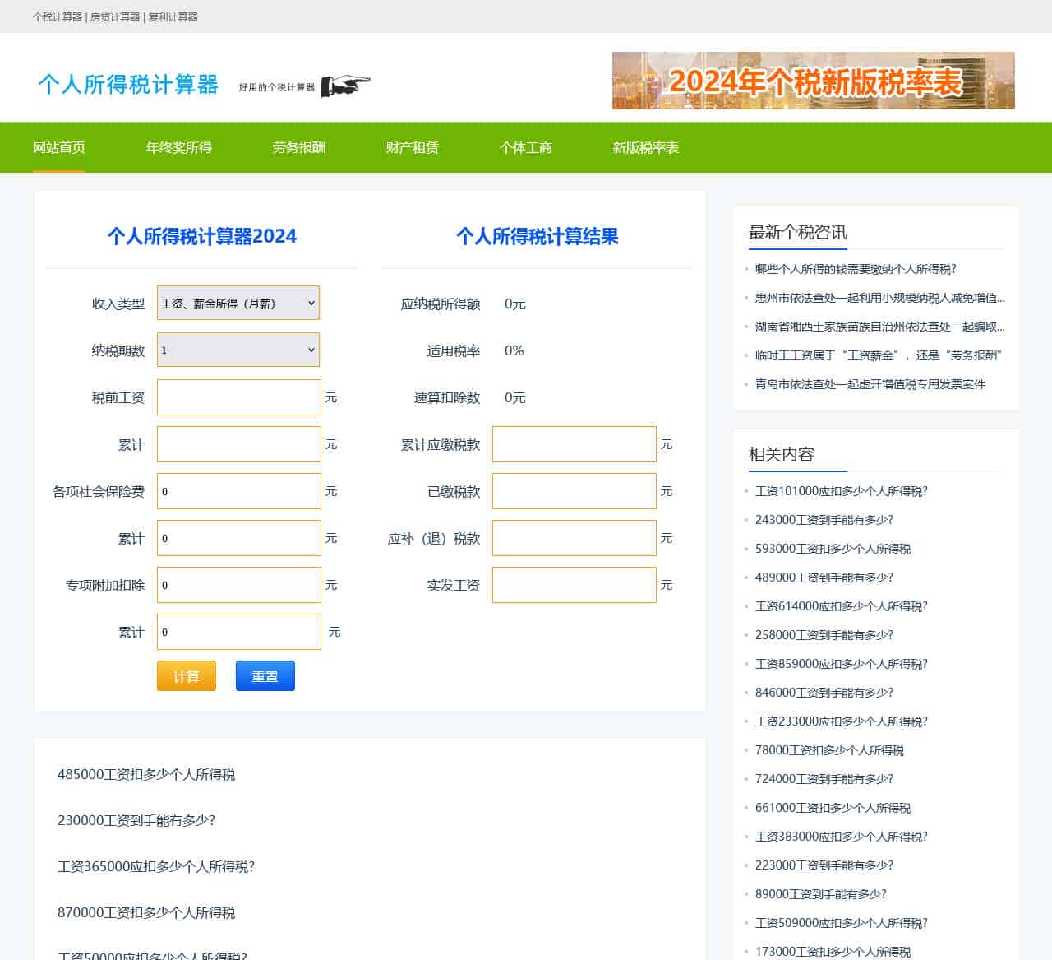Screen dimensions: 1052x960
Task: Open the link 485000工资扣多少个人所得税
Action: pos(145,774)
